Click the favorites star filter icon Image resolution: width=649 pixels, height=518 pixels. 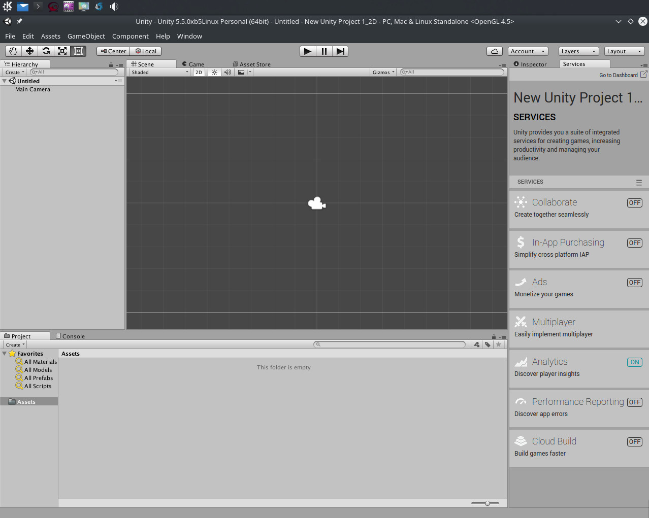pyautogui.click(x=498, y=344)
